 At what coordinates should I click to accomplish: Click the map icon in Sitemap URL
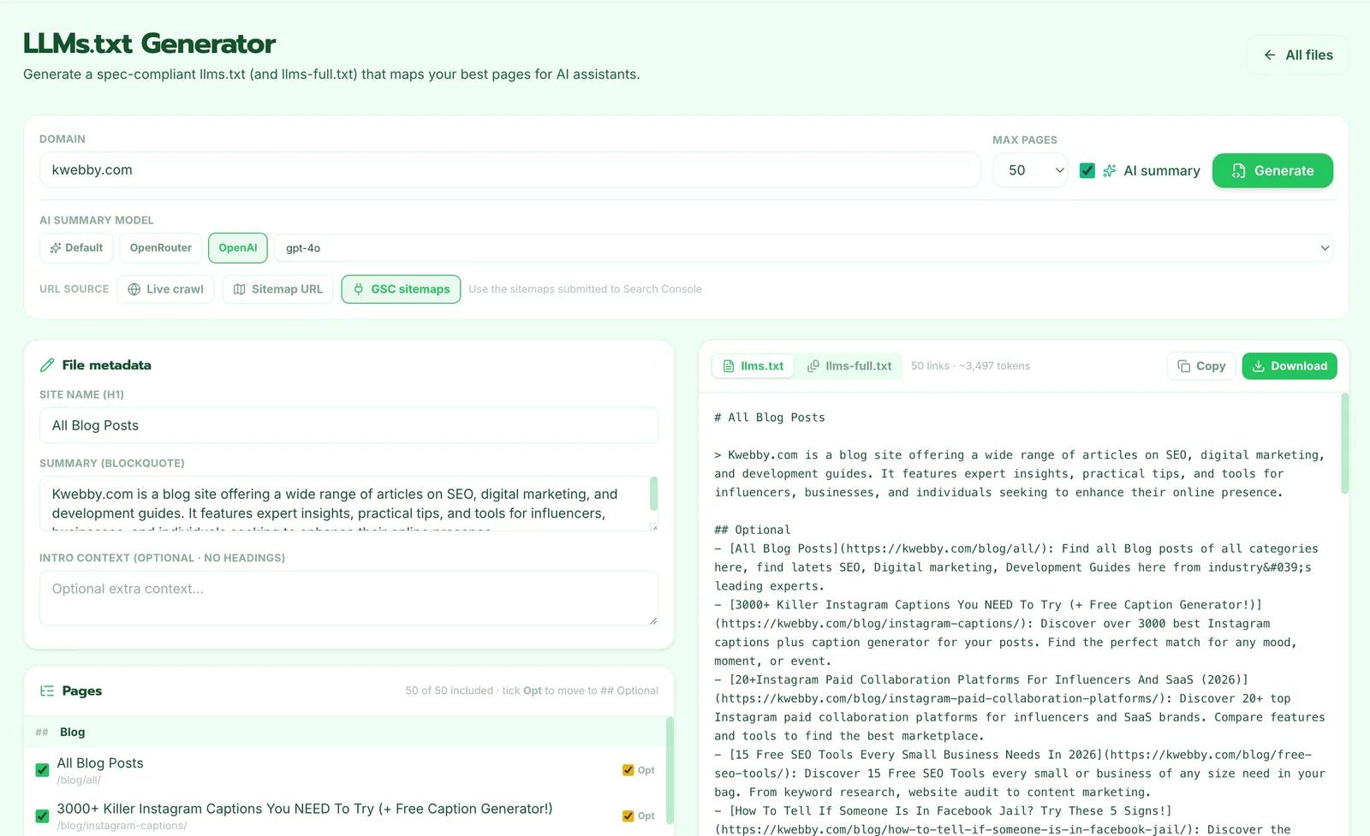tap(240, 289)
